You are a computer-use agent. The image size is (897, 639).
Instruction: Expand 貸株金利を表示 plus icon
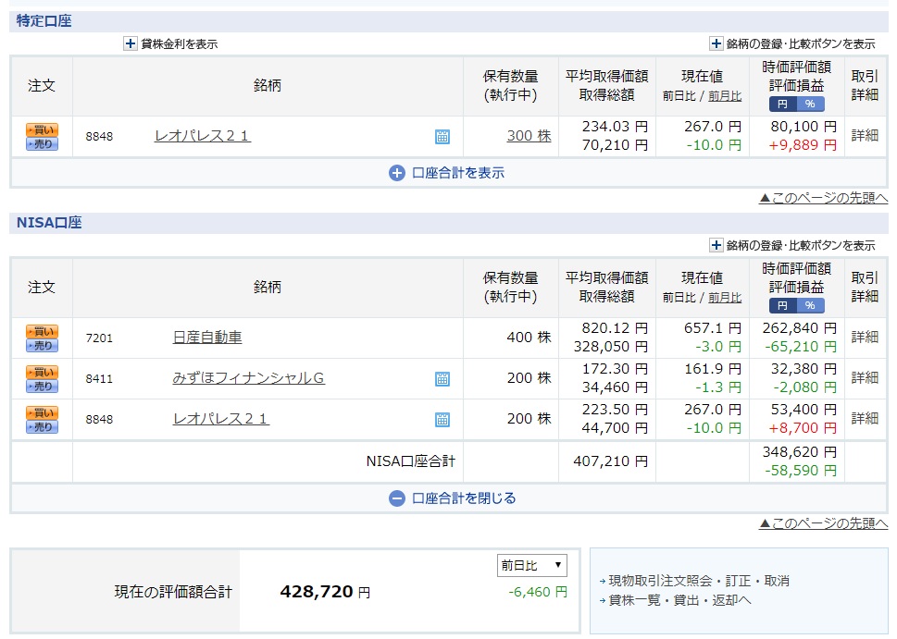point(131,43)
